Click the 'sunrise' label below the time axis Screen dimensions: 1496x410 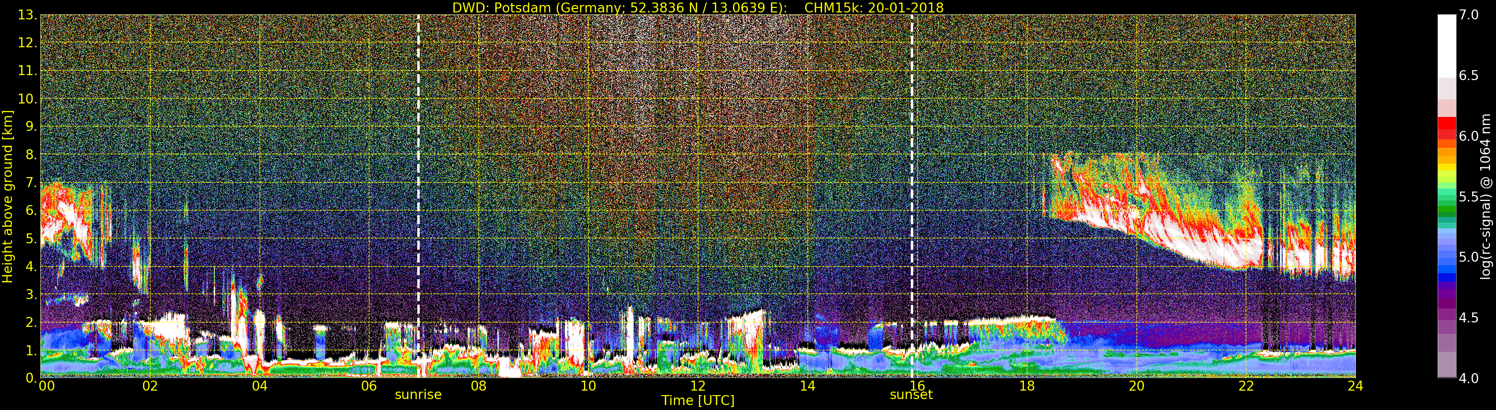(x=418, y=395)
